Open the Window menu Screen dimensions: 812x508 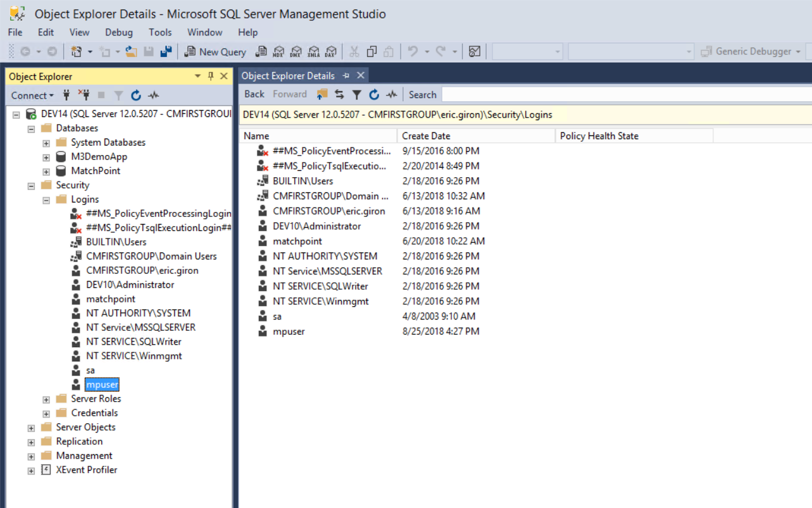204,32
